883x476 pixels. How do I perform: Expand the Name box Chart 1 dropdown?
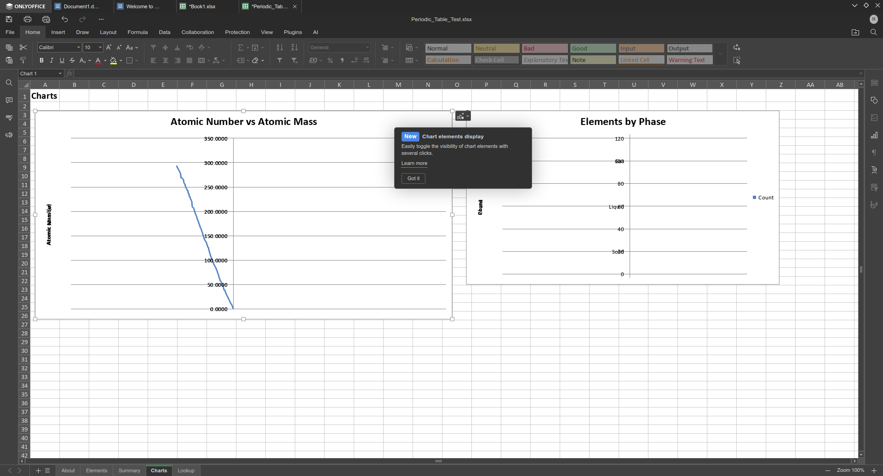click(x=60, y=74)
